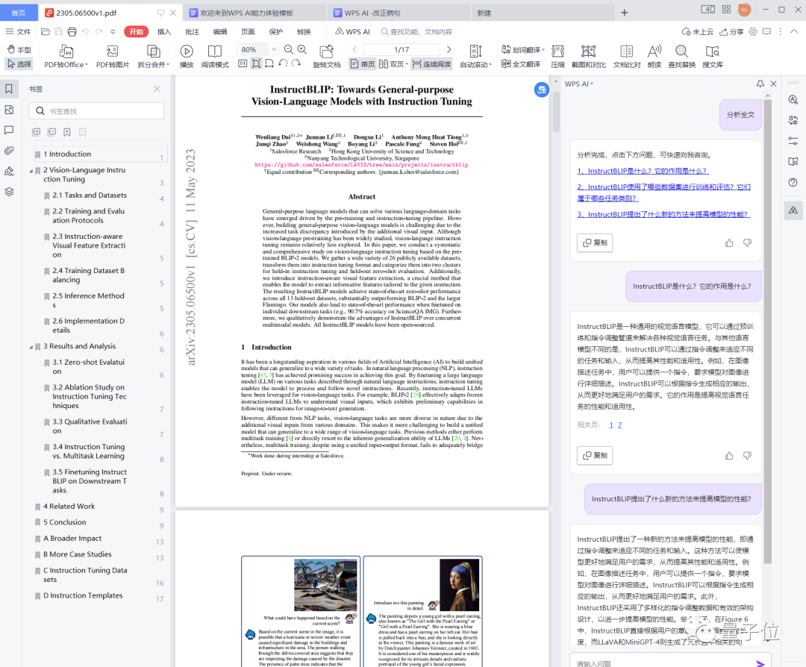806x667 pixels.
Task: Open 阅读模式 reading mode
Action: [215, 57]
